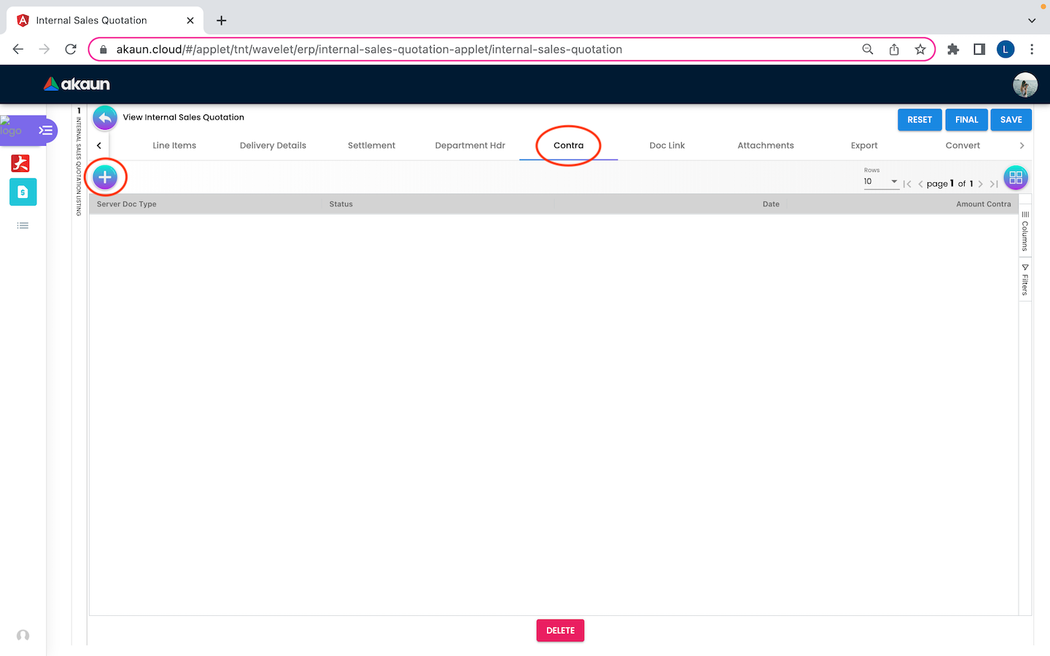This screenshot has width=1050, height=656.
Task: Click the Internal Sales Quotation Listing vertical label
Action: coord(79,166)
